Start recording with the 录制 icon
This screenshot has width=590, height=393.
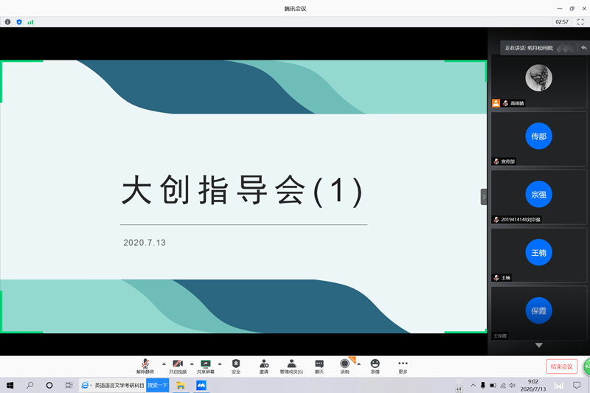click(x=344, y=366)
